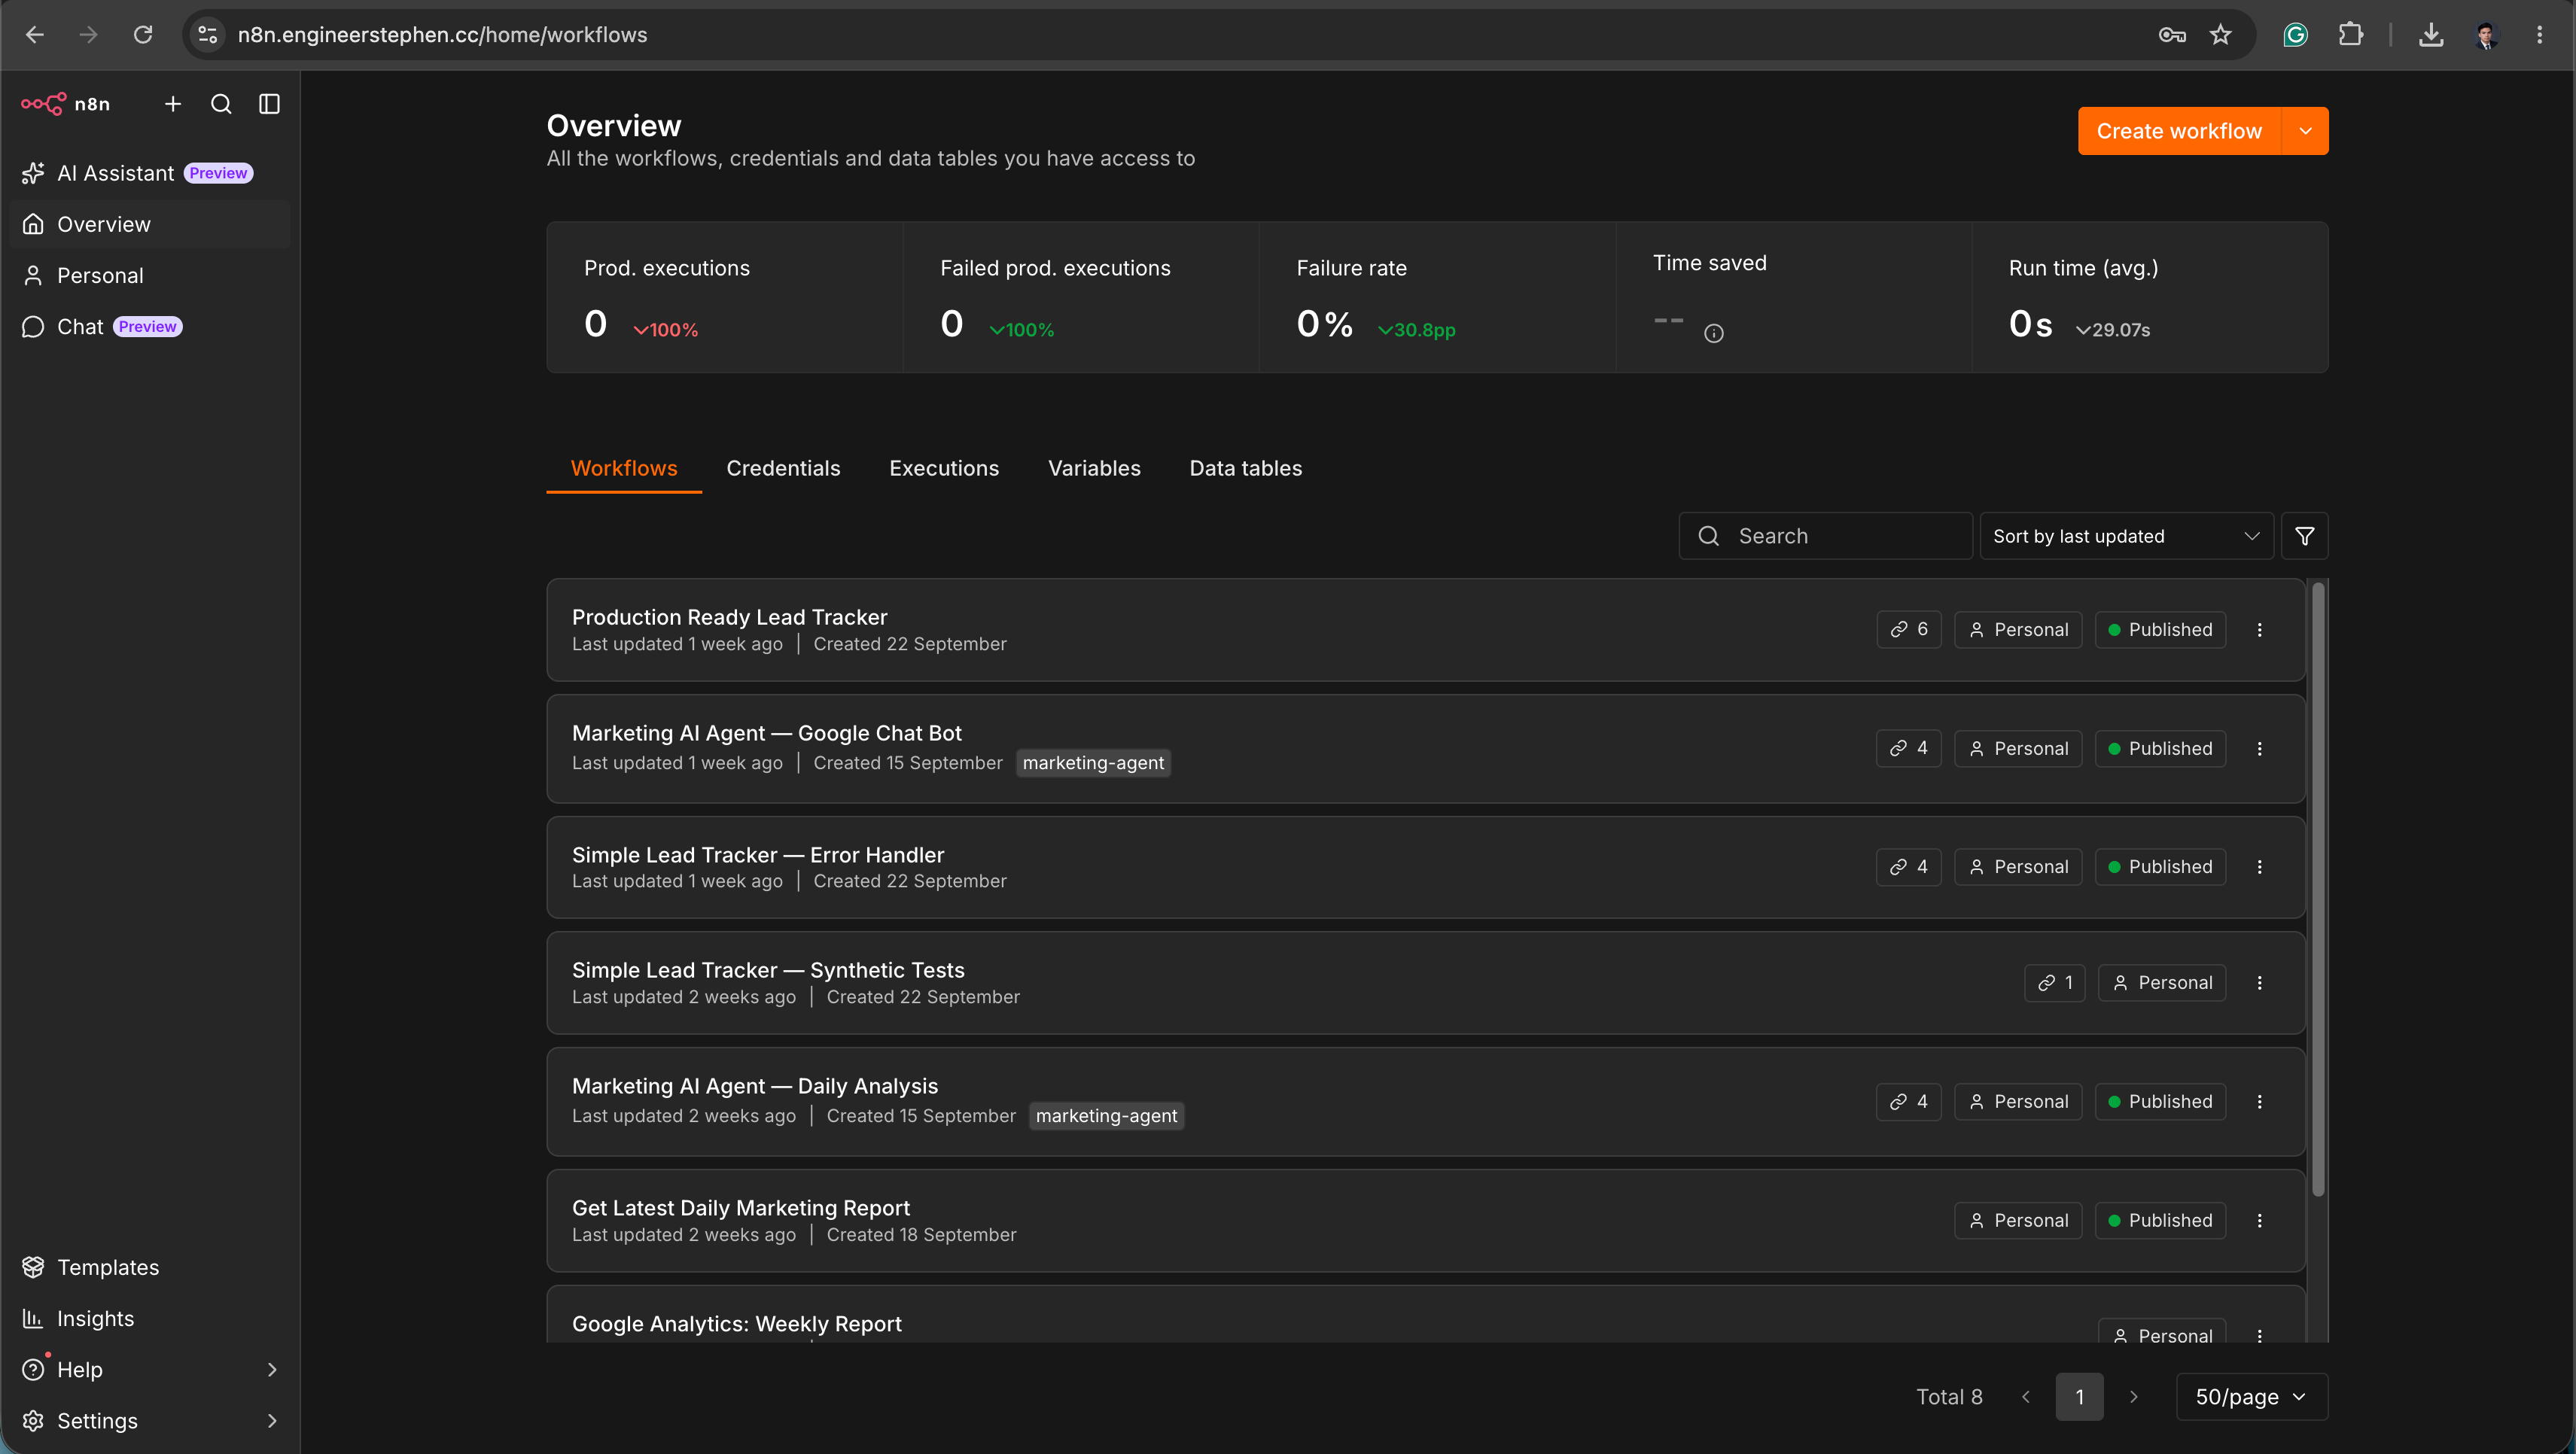Click the workflow list vertical scrollbar

(x=2318, y=888)
